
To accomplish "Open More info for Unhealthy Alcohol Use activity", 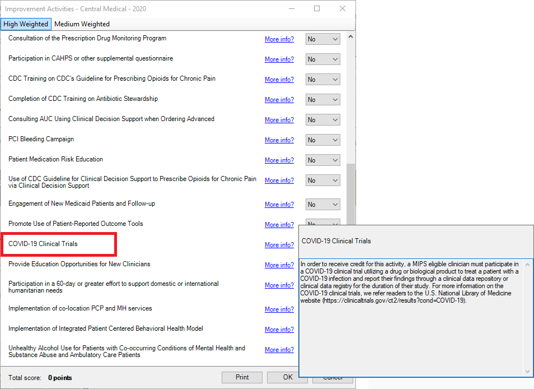I will tap(279, 350).
